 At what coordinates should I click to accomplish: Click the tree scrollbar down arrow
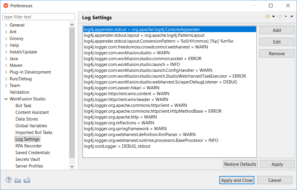(x=72, y=167)
